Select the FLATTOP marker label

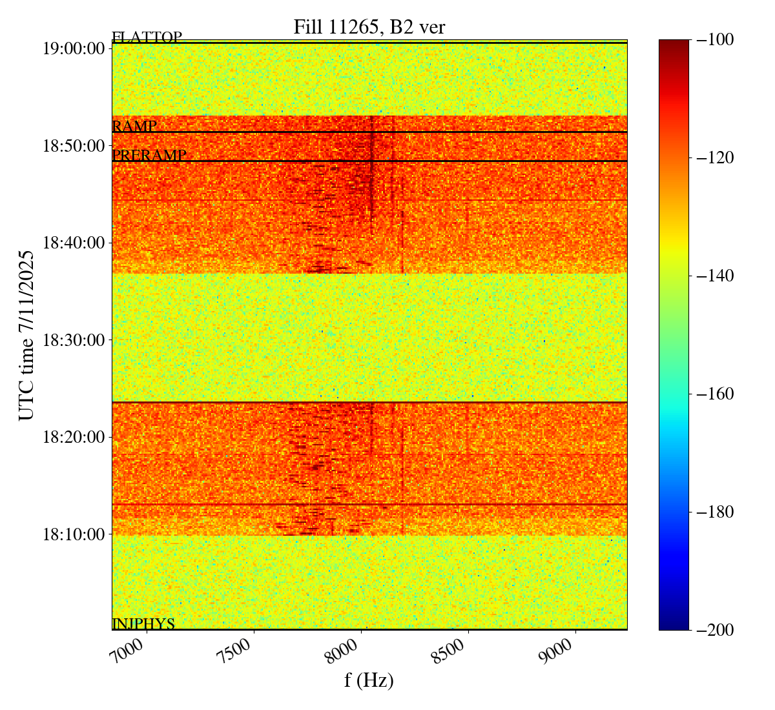(x=147, y=37)
